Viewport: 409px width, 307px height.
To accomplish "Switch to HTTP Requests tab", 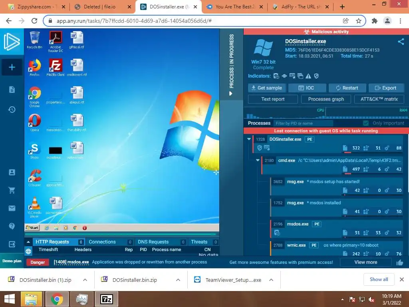I will [58, 242].
